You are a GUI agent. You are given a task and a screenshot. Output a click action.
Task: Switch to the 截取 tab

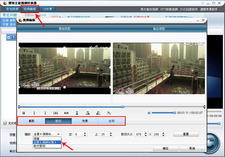pyautogui.click(x=31, y=121)
